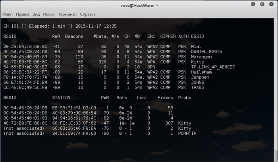Image resolution: width=278 pixels, height=162 pixels.
Task: Click the root@HackWare title bar text
Action: [x=139, y=6]
